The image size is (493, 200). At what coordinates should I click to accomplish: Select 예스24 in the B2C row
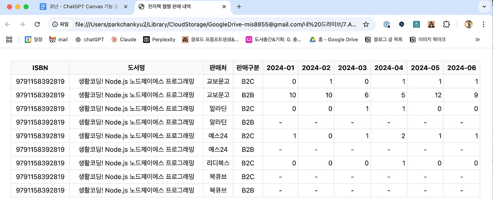[x=218, y=136]
